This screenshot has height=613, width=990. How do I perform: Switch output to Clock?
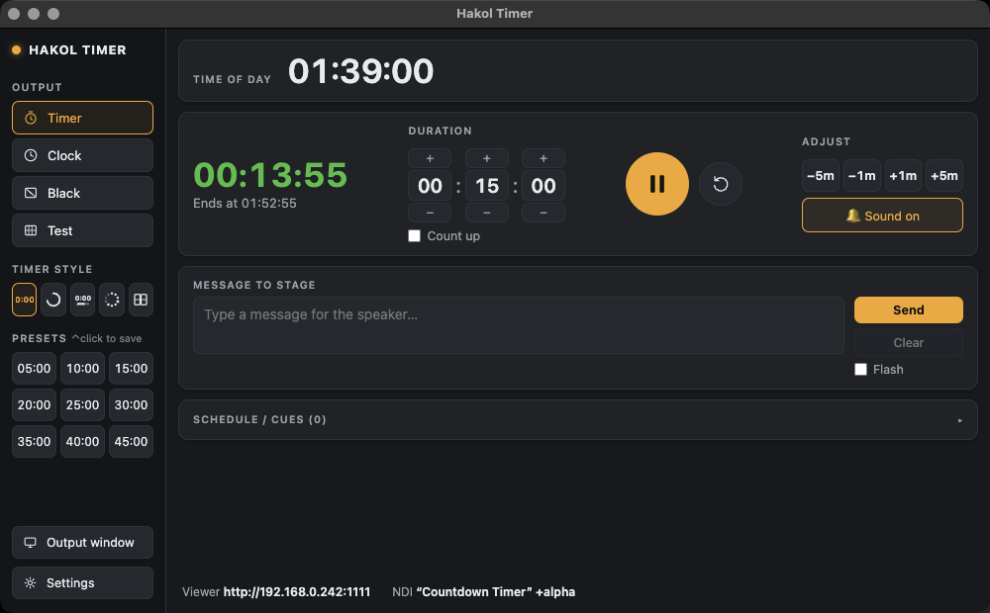[83, 155]
